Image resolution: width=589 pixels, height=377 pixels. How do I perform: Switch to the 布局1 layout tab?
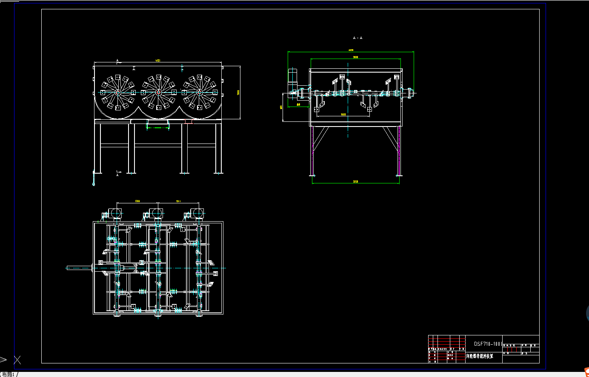[x=8, y=374]
